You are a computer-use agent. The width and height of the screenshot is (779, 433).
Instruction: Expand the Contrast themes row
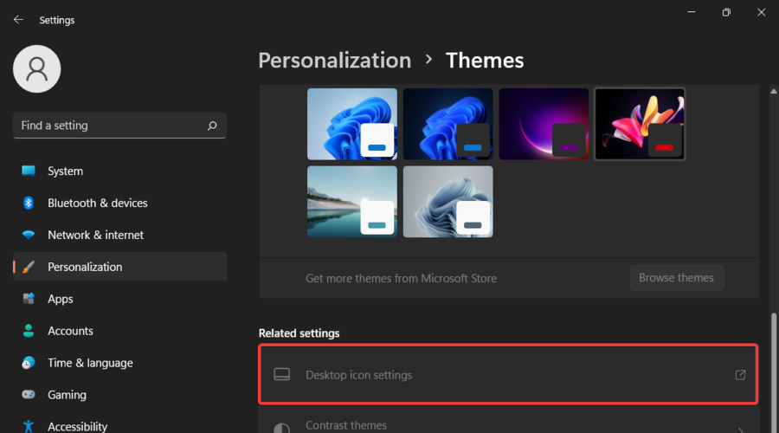(508, 425)
